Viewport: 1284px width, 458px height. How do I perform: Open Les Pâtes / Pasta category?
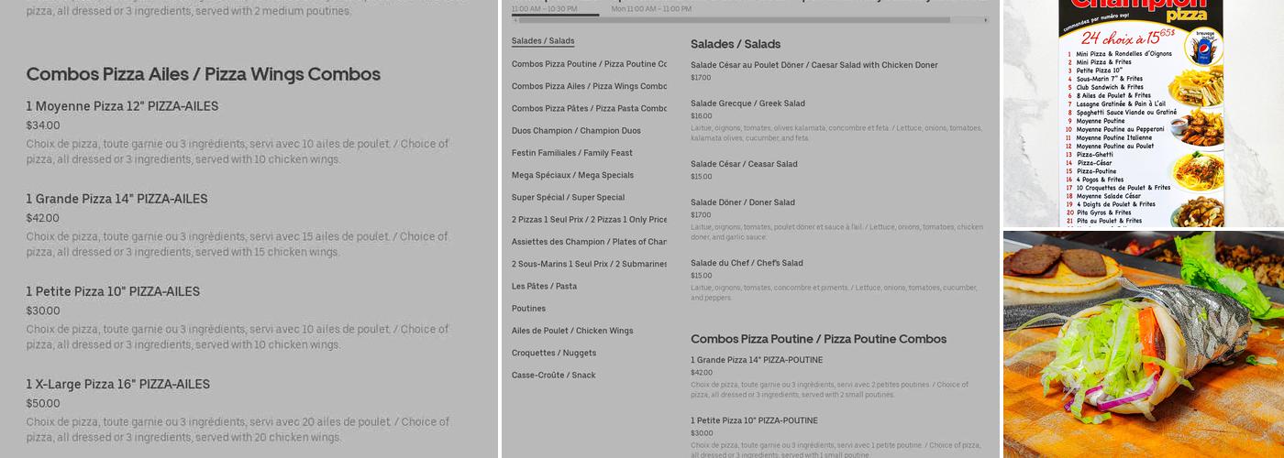coord(544,286)
